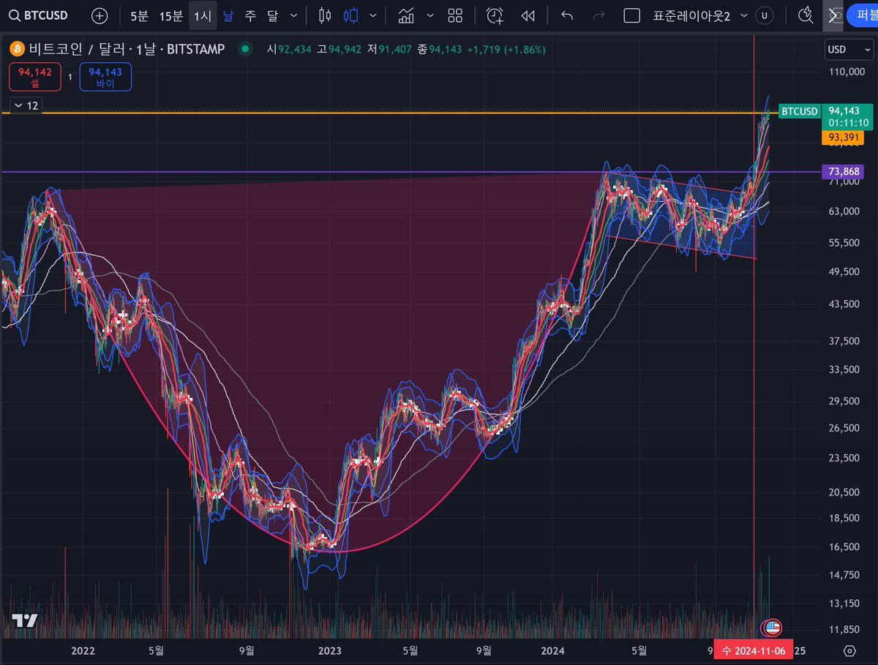Undo the last chart action
878x665 pixels.
[567, 15]
